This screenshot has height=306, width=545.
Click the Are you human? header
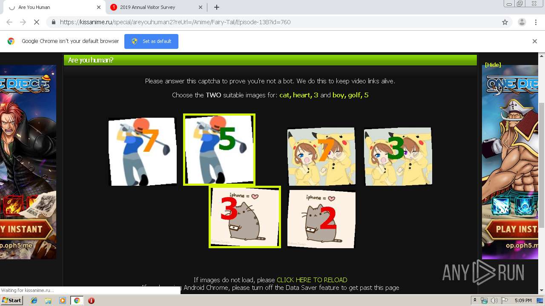point(270,60)
